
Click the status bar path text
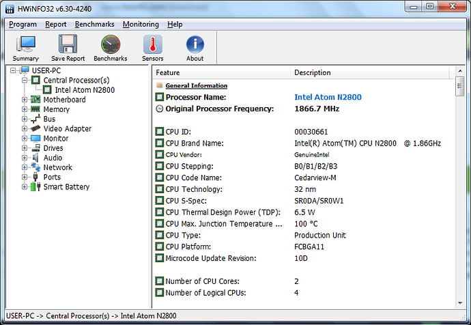click(91, 316)
